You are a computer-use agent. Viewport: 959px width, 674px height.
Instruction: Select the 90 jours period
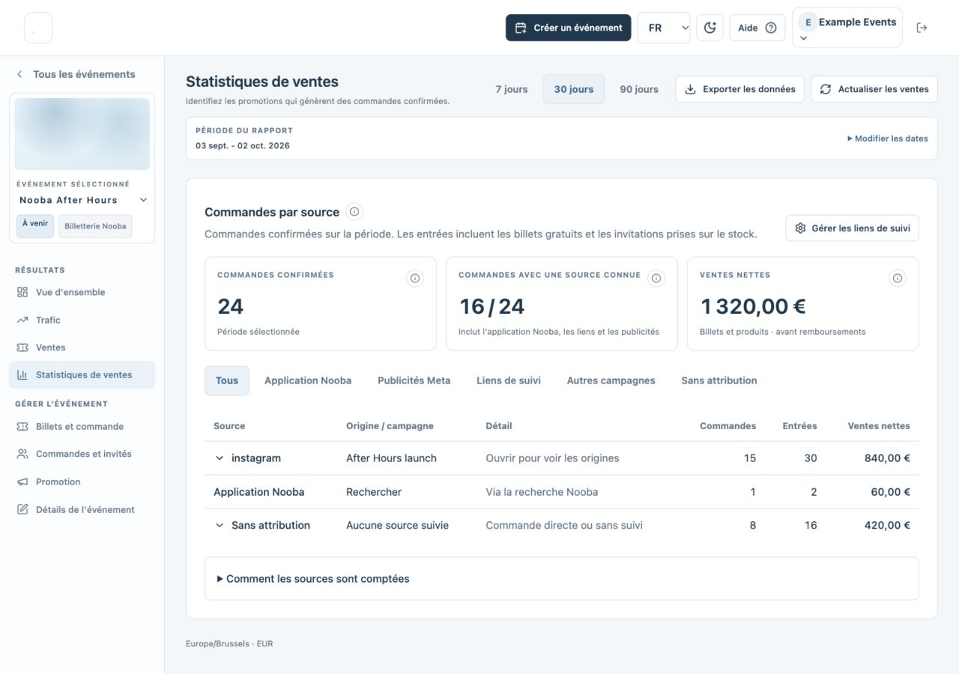click(x=639, y=89)
